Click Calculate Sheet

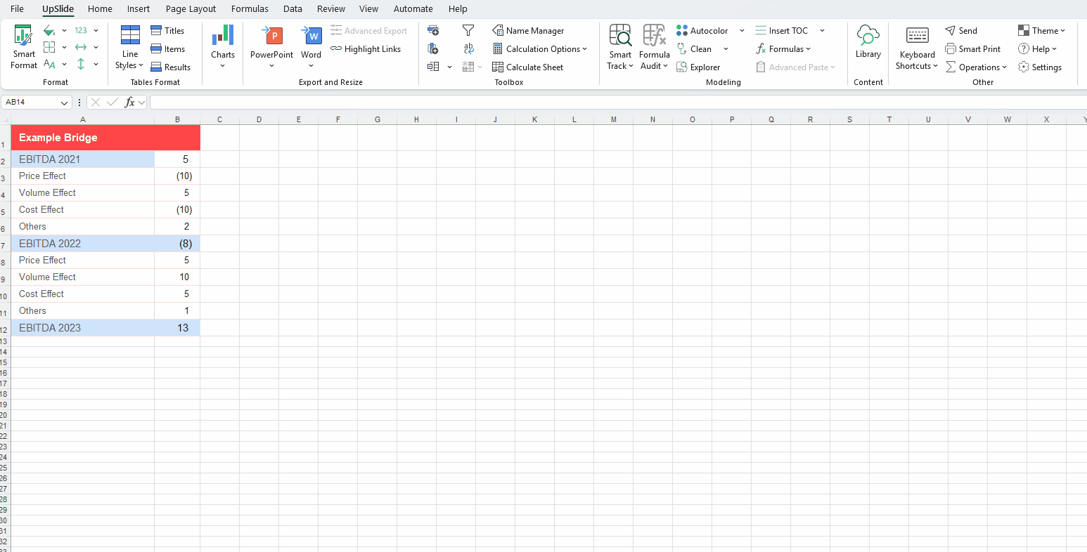coord(528,67)
